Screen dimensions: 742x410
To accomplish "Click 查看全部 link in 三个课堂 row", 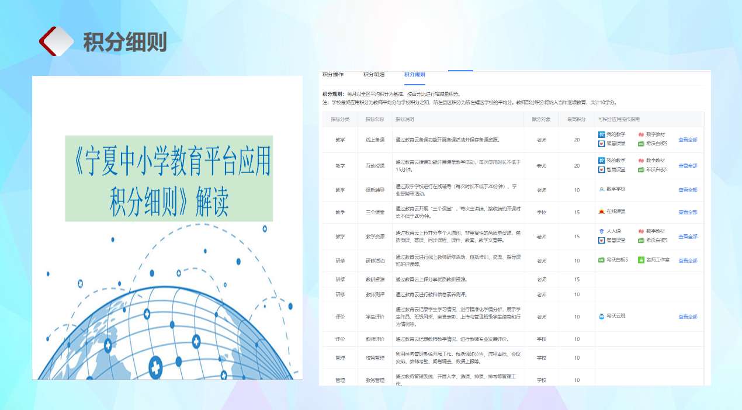I will click(x=688, y=213).
